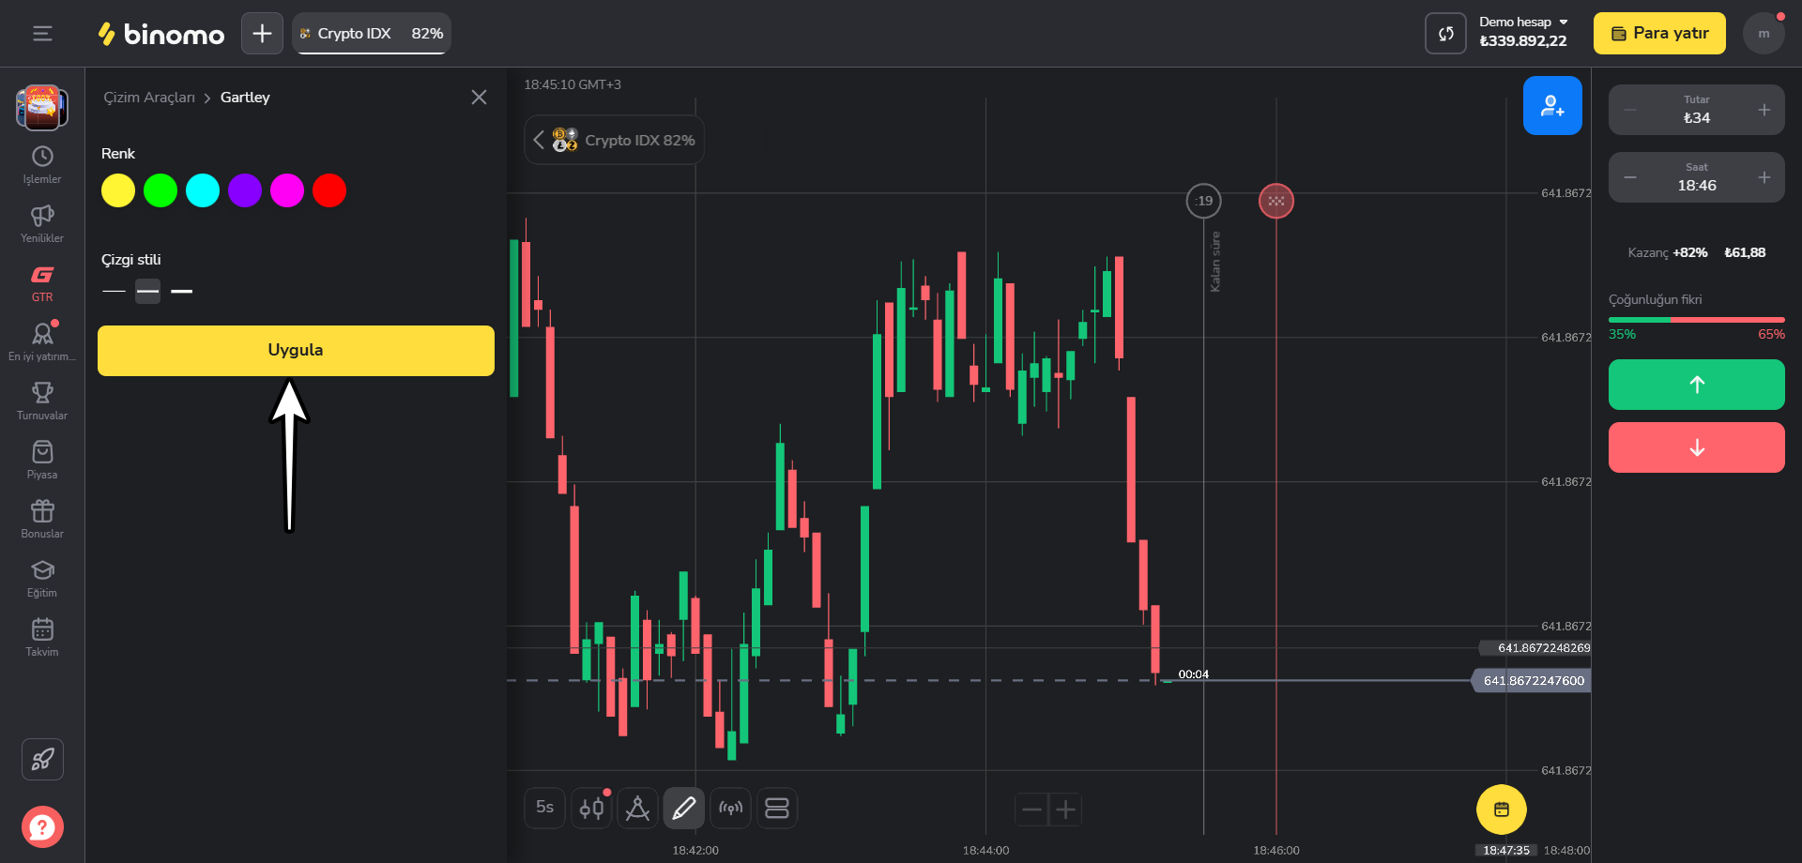Select the medium line style
This screenshot has width=1802, height=863.
click(147, 292)
